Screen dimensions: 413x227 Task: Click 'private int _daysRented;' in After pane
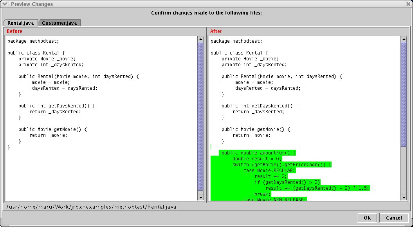point(254,65)
